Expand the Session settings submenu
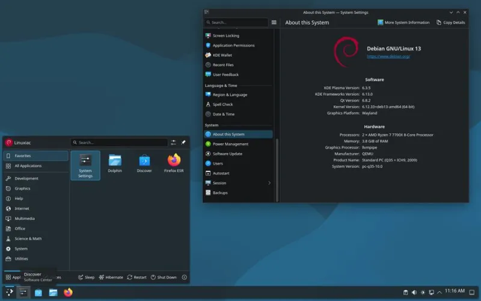Screen dimensions: 481x301 pyautogui.click(x=269, y=183)
